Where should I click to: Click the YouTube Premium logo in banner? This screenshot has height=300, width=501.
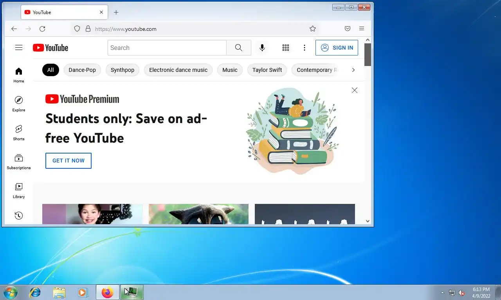click(x=82, y=99)
